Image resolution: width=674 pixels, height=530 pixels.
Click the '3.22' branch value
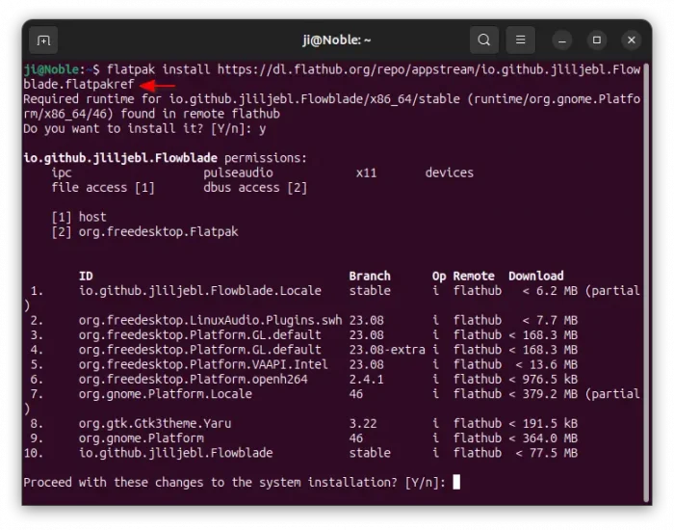pos(363,424)
